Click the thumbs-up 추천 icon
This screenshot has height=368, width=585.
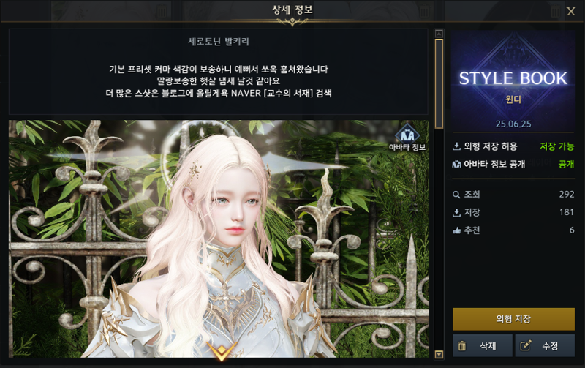coord(456,230)
